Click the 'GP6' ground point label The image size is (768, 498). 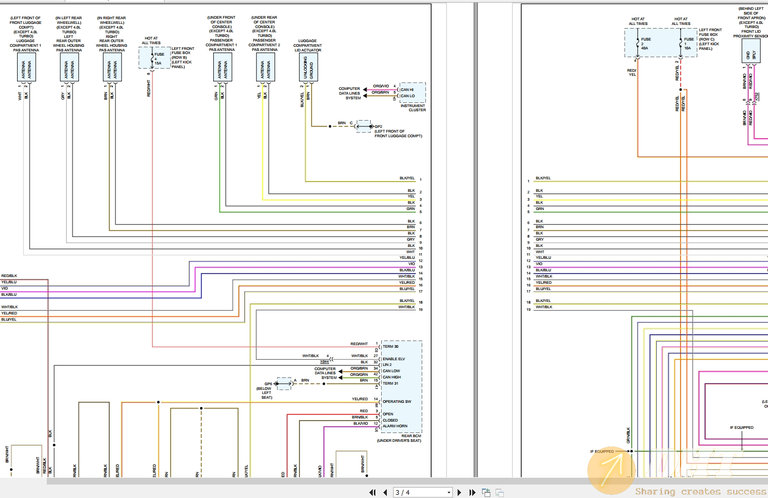(268, 384)
